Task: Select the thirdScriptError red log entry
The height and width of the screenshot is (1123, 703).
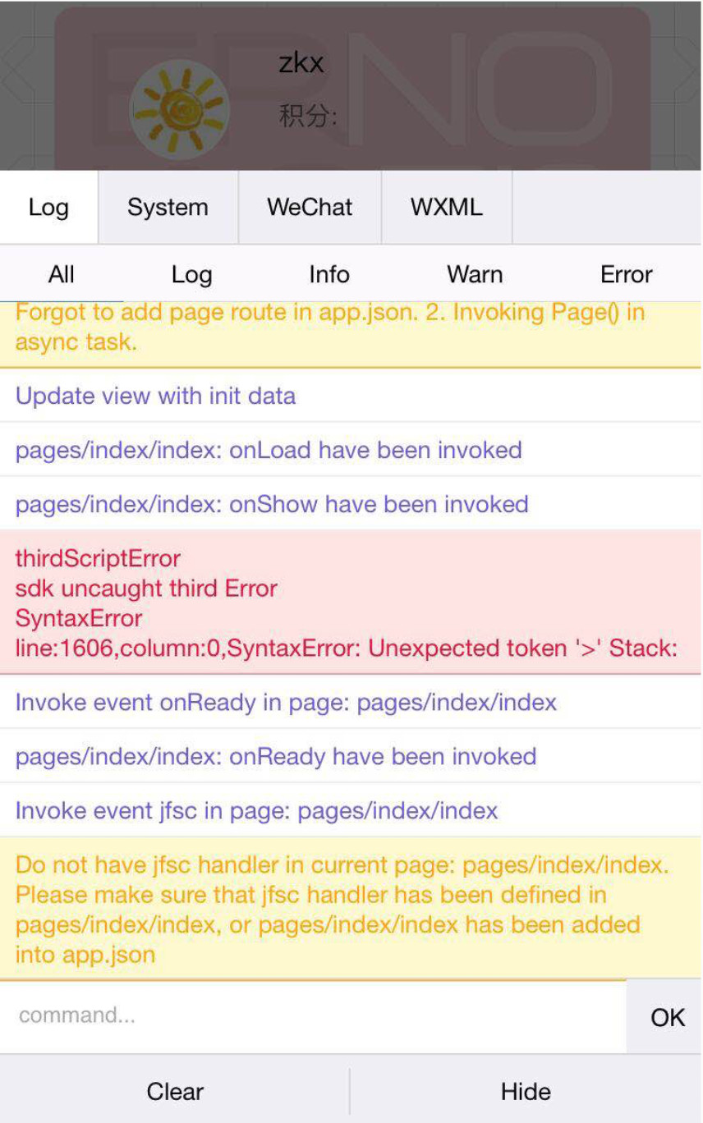Action: [351, 603]
